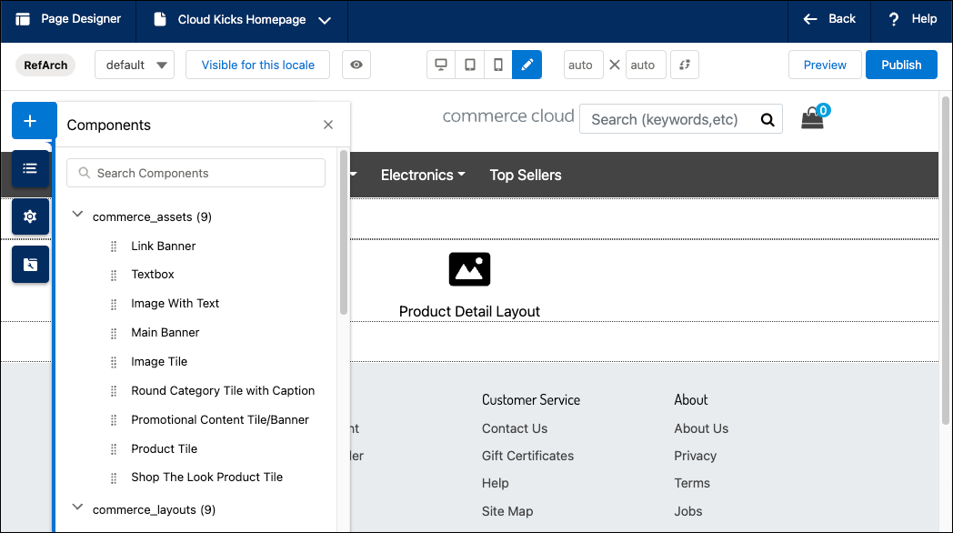Screen dimensions: 953x533
Task: Open the content asset tool icon
Action: point(30,265)
